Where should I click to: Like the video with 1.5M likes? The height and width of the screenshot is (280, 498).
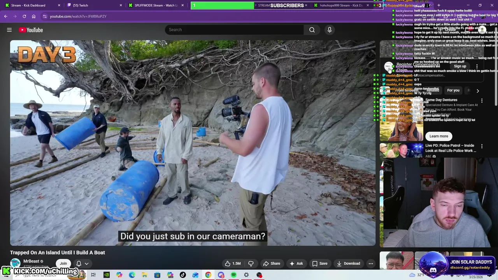coord(233,263)
